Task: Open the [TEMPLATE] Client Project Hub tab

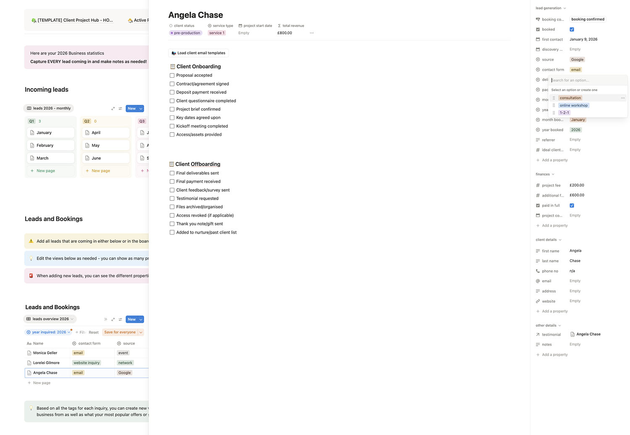Action: pyautogui.click(x=72, y=20)
